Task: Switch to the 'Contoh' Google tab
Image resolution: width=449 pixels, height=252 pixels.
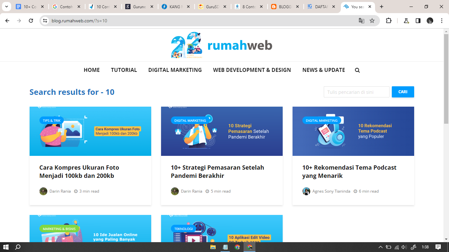Action: (x=66, y=7)
